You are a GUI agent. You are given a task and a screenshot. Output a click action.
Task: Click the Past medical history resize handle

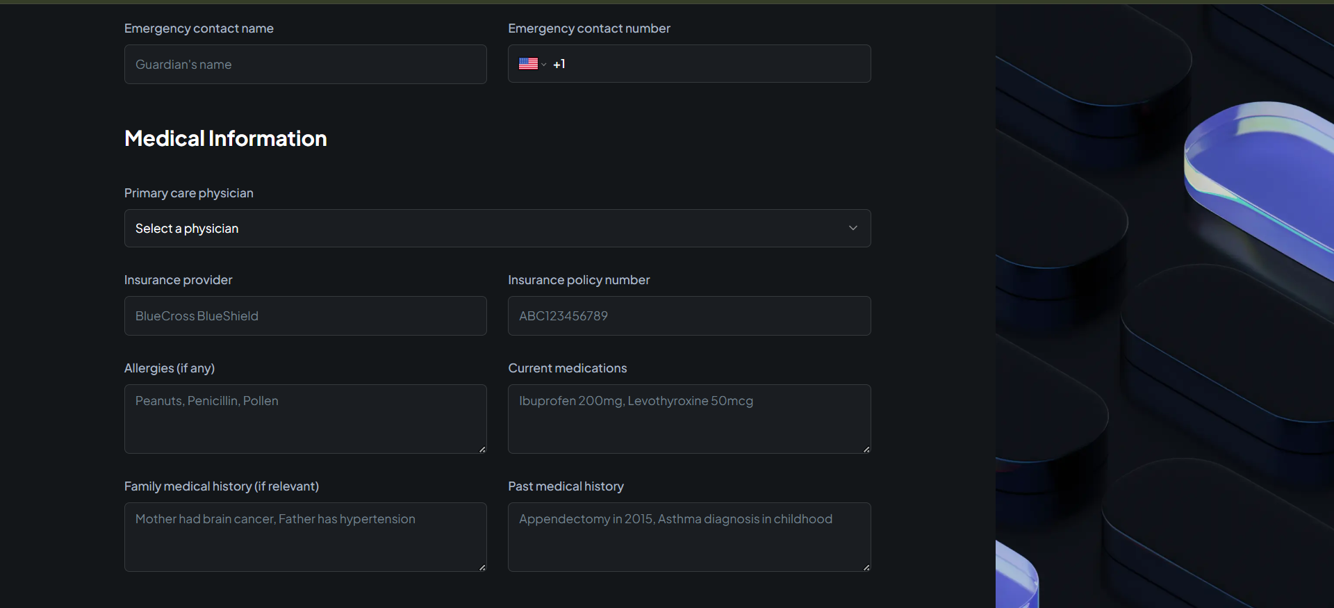866,567
